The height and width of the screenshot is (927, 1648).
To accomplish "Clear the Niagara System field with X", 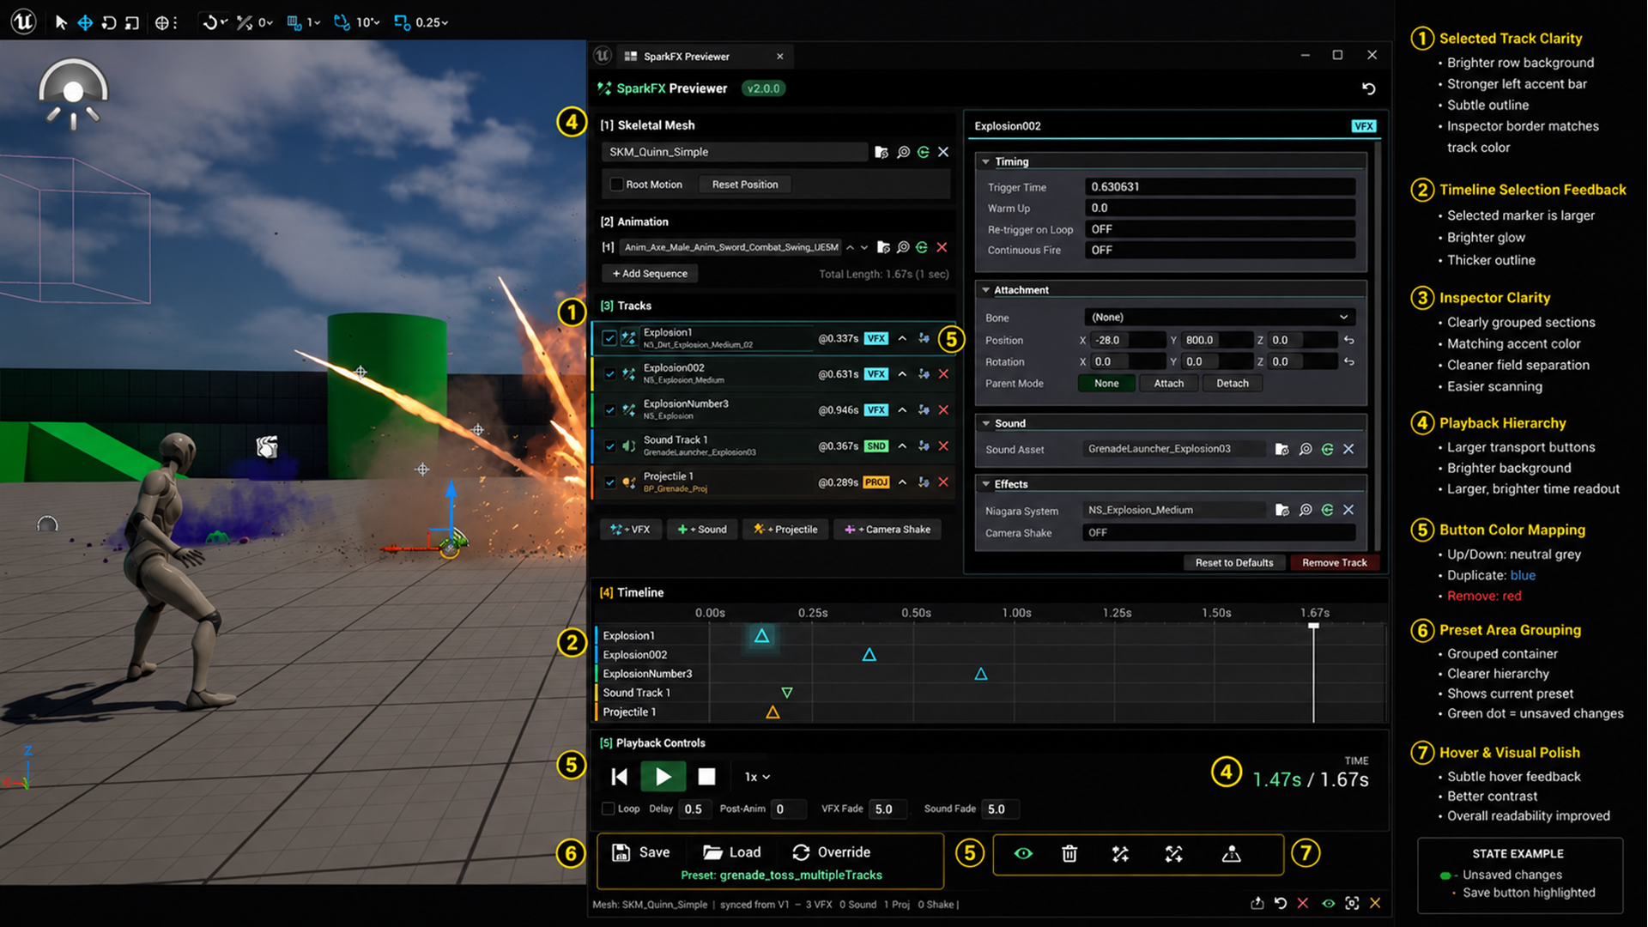I will click(x=1348, y=510).
